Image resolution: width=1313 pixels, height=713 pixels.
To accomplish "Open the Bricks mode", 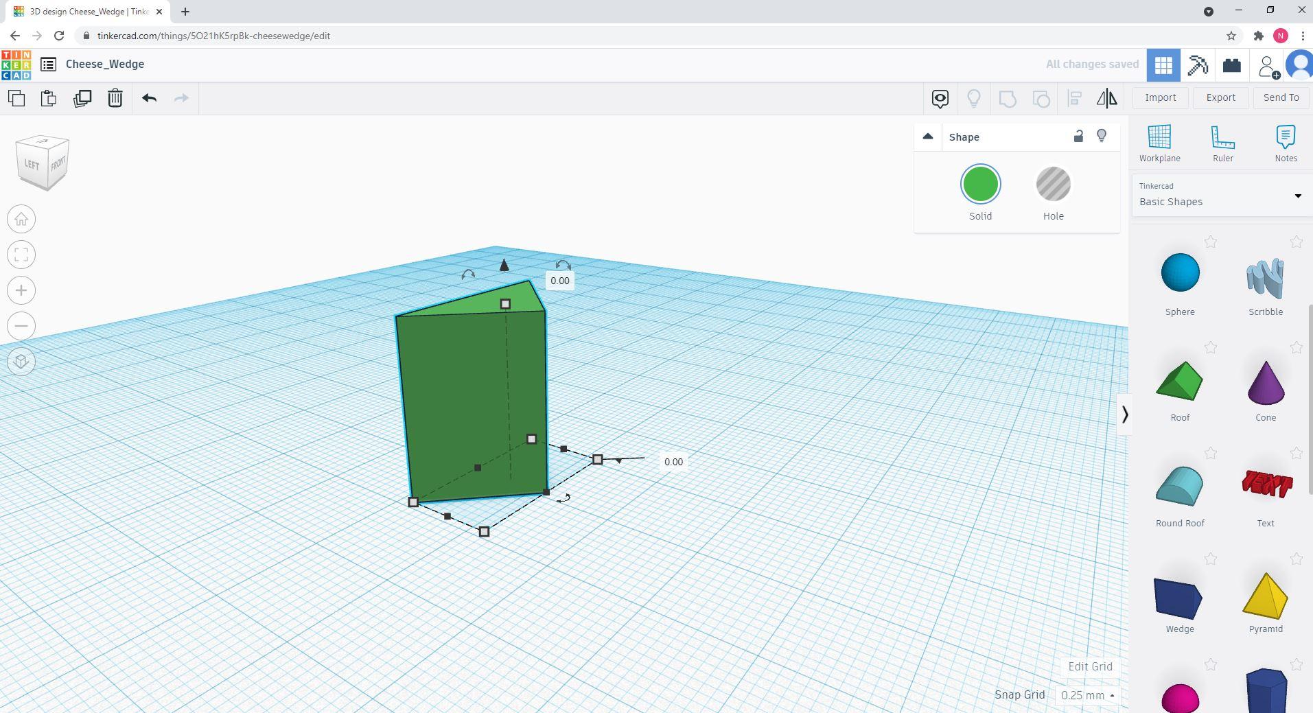I will pyautogui.click(x=1232, y=65).
